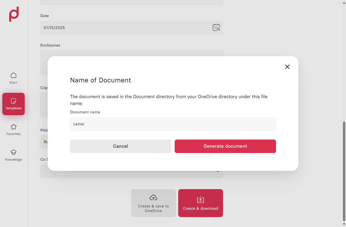346x227 pixels.
Task: Click the scrollbar down arrow
Action: tap(344, 224)
